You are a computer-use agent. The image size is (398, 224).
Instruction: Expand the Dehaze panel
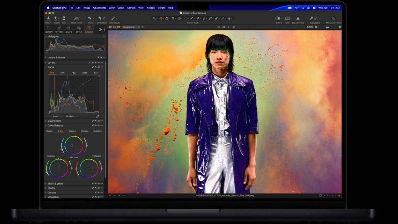coord(46,192)
